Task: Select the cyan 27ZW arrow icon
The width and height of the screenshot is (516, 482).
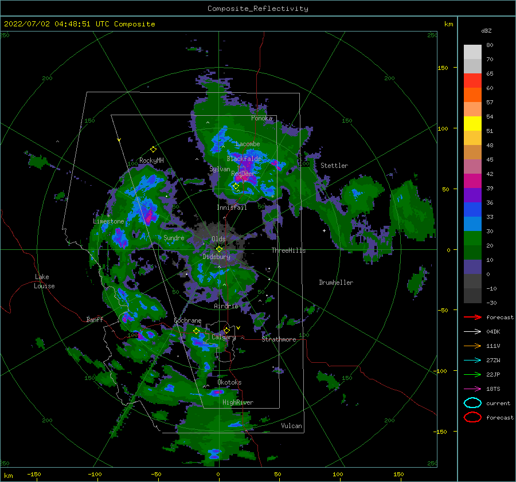Action: coord(472,360)
